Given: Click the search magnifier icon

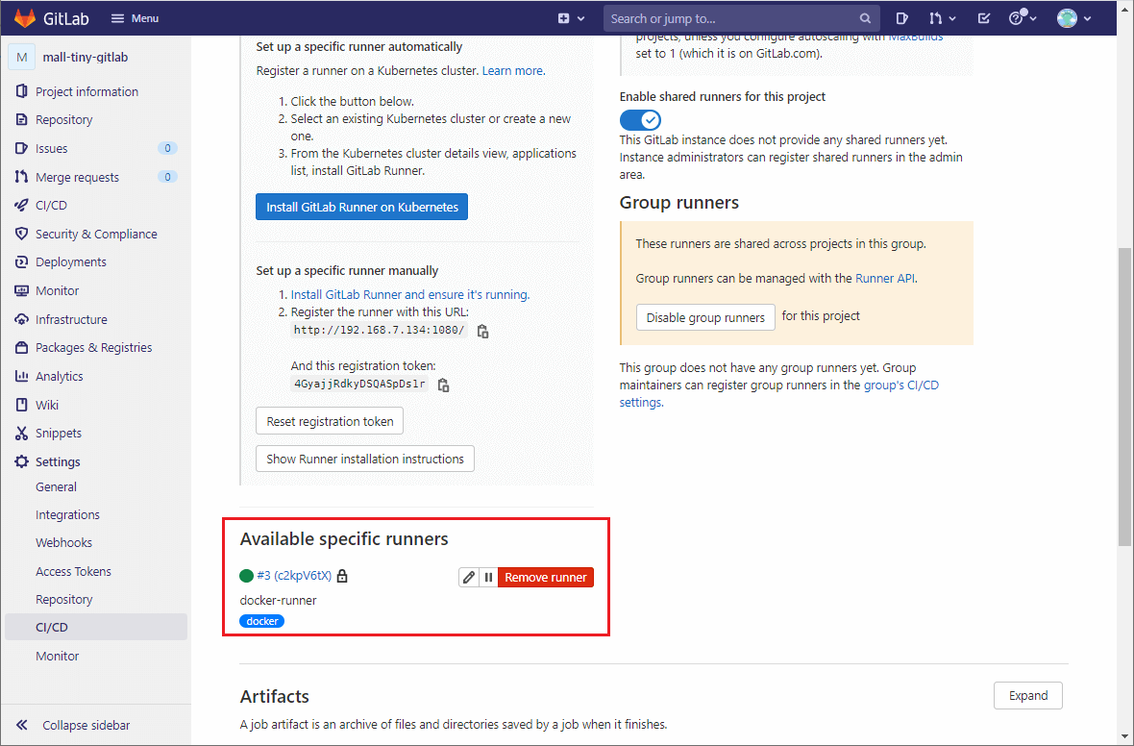Looking at the screenshot, I should tap(865, 18).
